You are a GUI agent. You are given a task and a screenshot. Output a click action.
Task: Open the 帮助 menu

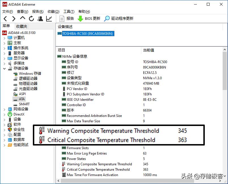84,11
